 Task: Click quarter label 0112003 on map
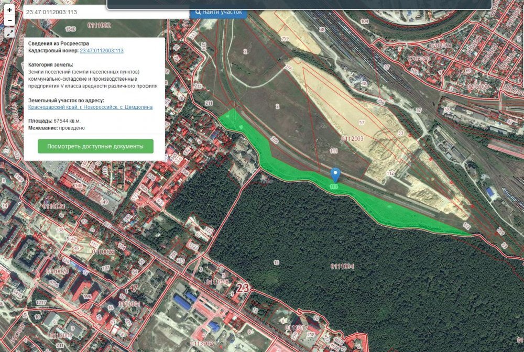pos(352,139)
